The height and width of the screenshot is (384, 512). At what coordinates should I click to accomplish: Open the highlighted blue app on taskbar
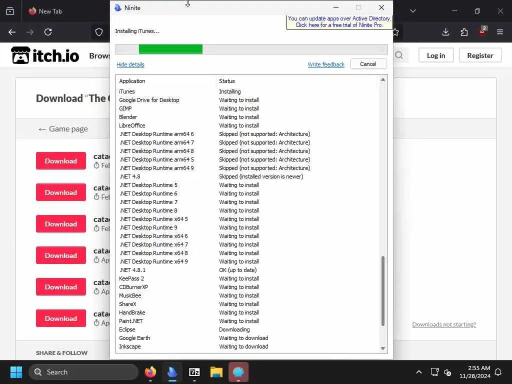pos(238,372)
